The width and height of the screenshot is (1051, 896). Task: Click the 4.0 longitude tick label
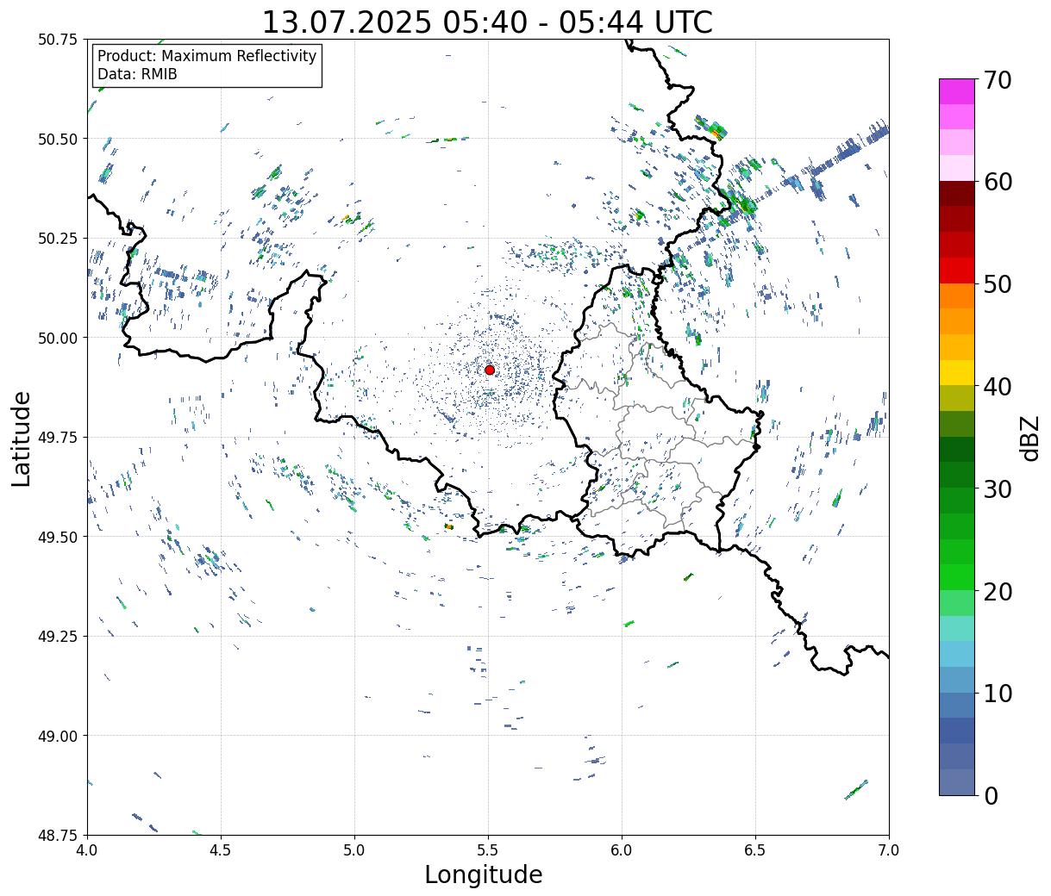[x=87, y=849]
